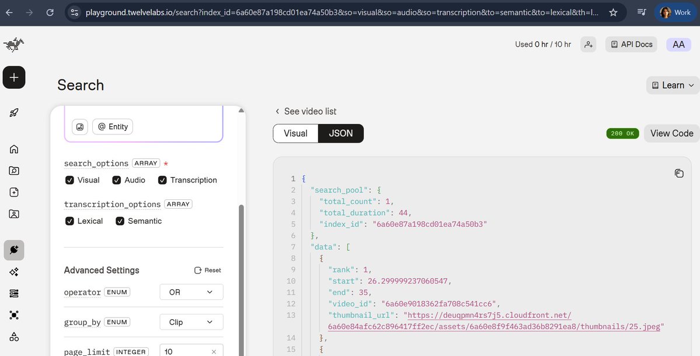Open the browser media control icon
Screen dimensions: 700x356
(x=642, y=12)
